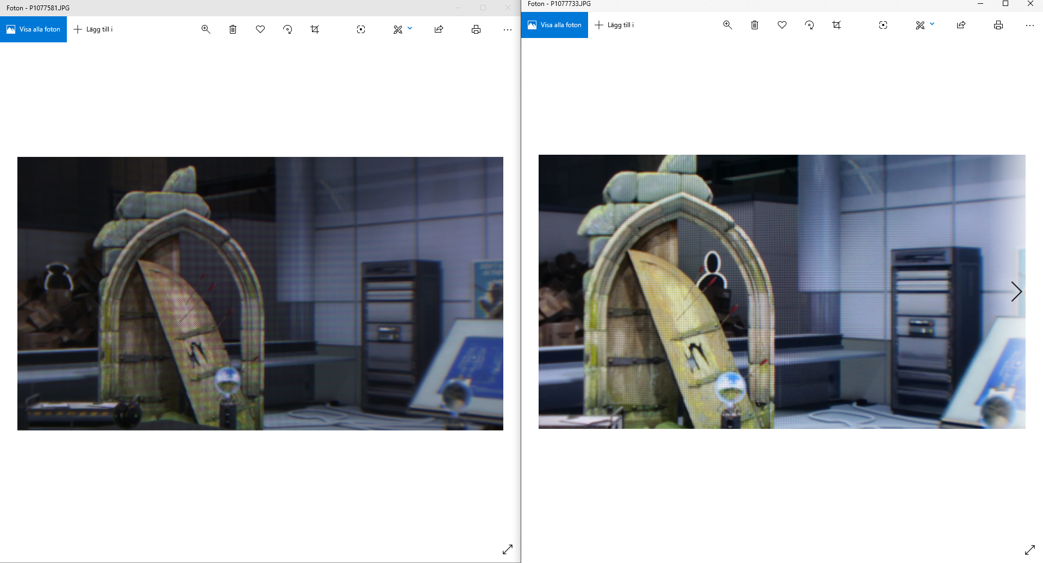1043x563 pixels.
Task: Click the image search icon in the right window
Action: 883,25
